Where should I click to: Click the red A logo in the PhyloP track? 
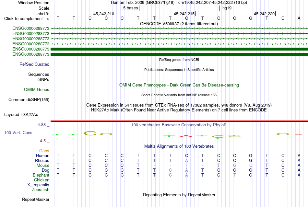186,136
